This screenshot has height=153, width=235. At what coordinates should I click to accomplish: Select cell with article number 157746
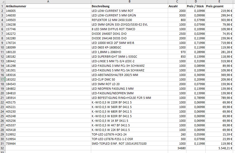[48, 29]
